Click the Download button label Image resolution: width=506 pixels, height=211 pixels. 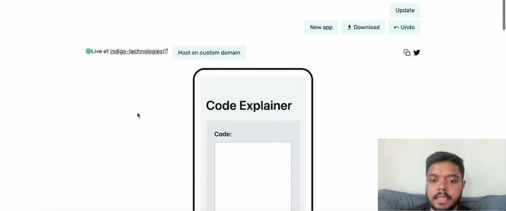[x=366, y=27]
